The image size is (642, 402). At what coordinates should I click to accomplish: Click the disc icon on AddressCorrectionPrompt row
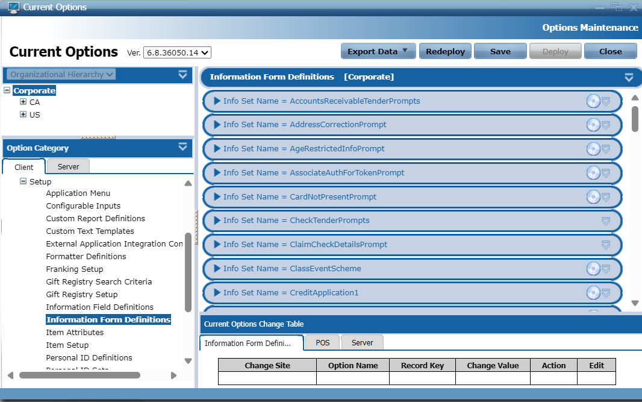[x=593, y=125]
